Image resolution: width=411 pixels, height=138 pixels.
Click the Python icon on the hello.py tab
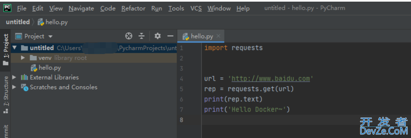coord(186,36)
